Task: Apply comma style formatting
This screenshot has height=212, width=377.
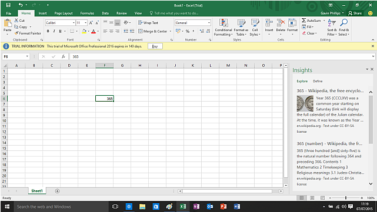Action: [x=193, y=31]
